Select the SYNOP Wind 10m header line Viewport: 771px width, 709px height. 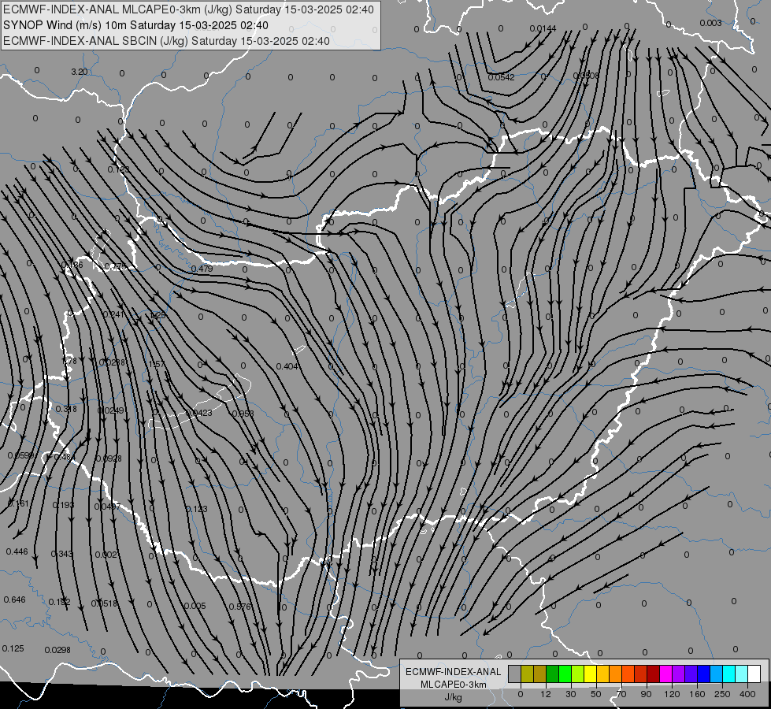(135, 25)
